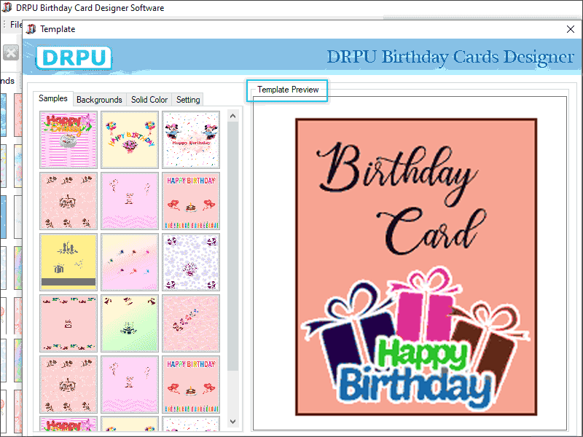Close the Template window
The height and width of the screenshot is (437, 583).
571,29
